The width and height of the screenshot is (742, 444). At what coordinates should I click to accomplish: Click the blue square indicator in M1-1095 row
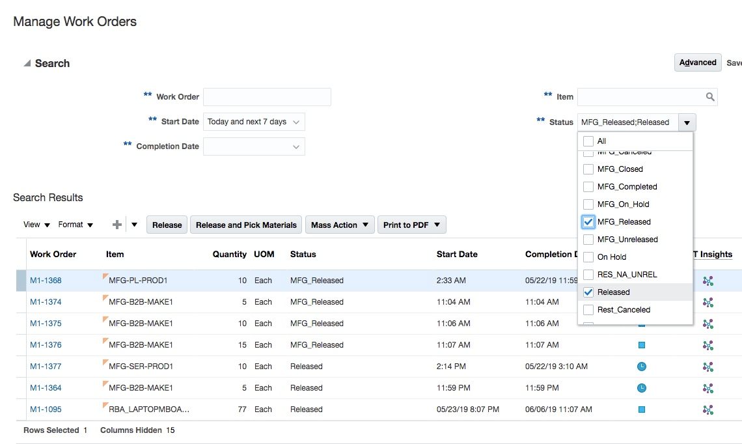click(x=642, y=409)
